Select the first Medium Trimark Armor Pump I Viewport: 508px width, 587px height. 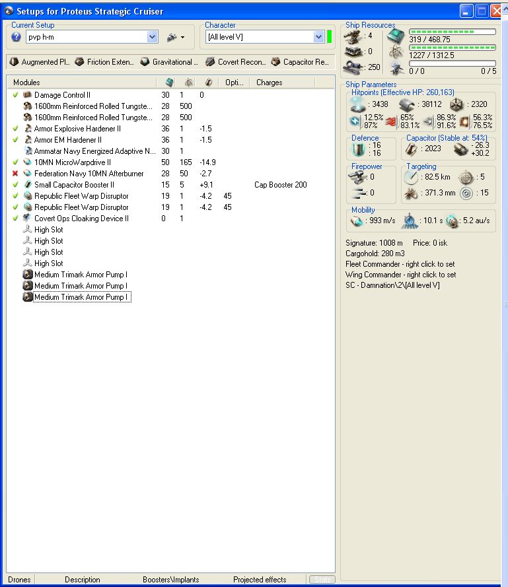coord(81,275)
